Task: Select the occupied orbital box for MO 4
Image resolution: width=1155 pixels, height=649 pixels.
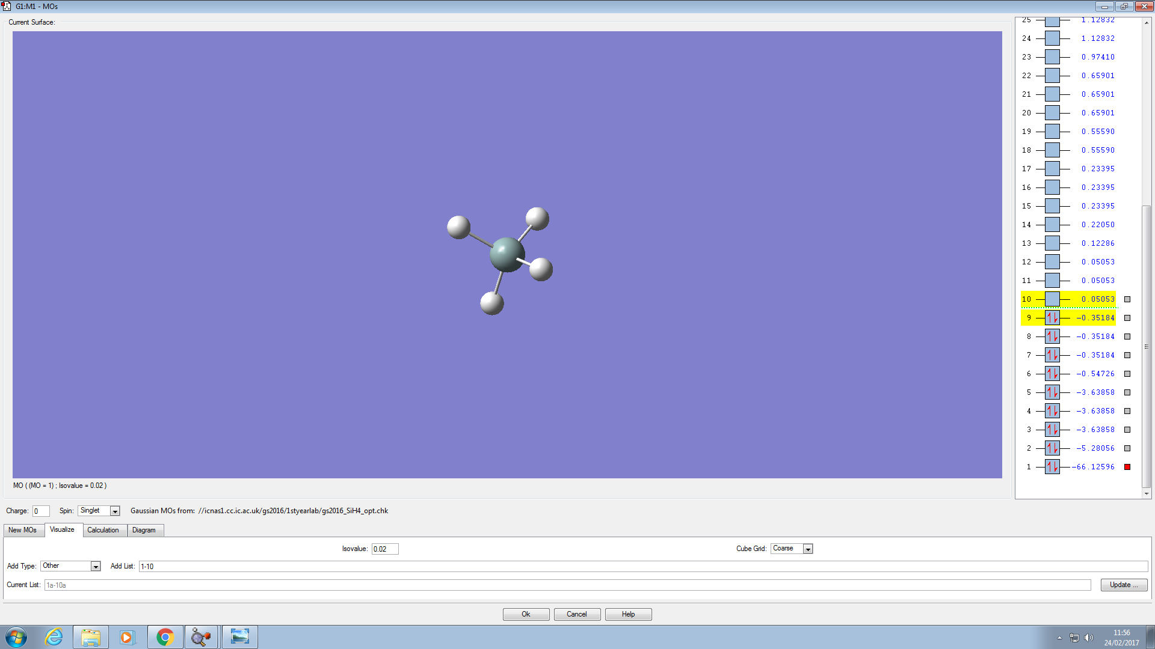Action: point(1052,411)
